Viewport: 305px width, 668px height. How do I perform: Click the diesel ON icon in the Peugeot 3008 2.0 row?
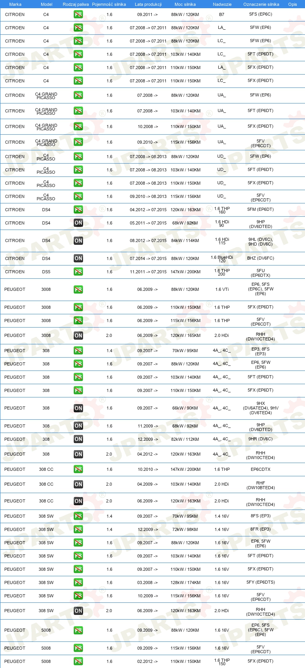78,335
